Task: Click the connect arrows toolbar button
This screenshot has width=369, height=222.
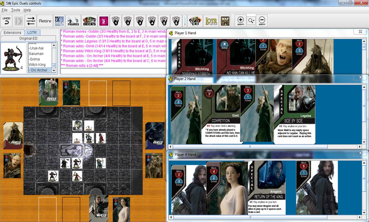Action: click(31, 21)
